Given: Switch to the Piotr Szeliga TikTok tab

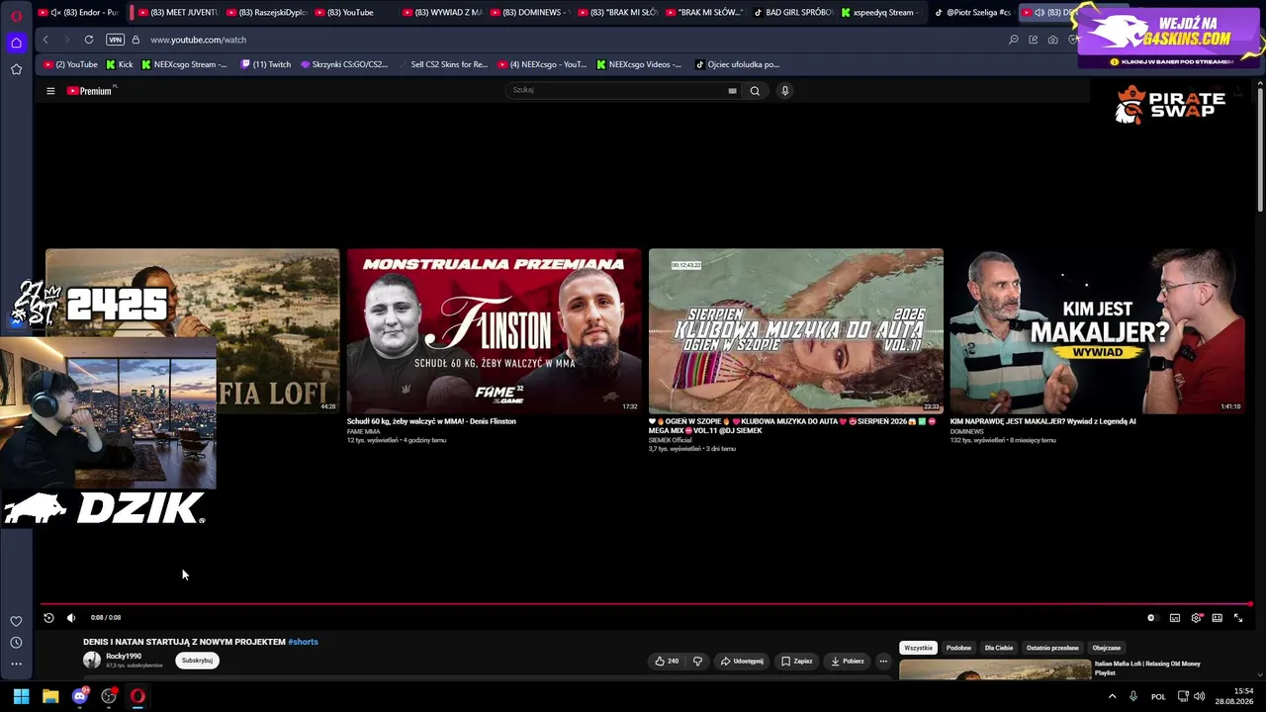Looking at the screenshot, I should (x=971, y=13).
